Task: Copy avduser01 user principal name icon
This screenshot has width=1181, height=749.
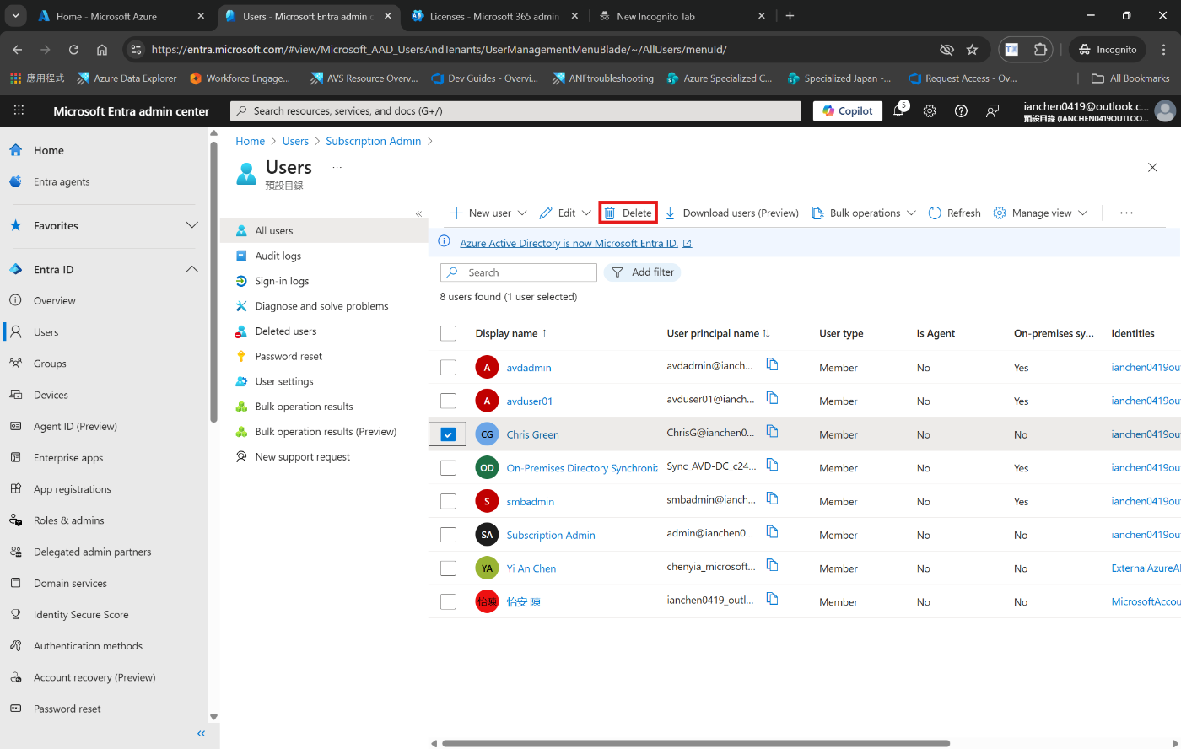Action: [x=772, y=398]
